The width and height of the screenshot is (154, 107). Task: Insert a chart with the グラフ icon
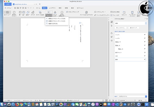point(33,13)
